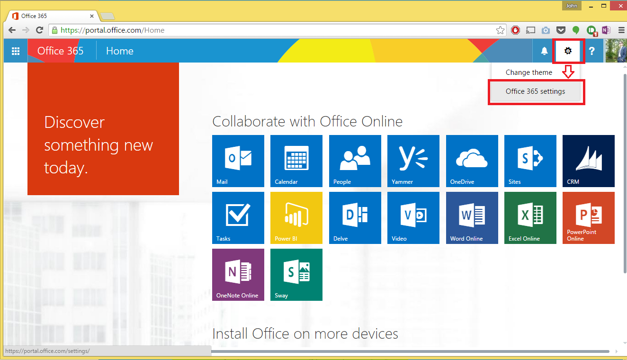Image resolution: width=627 pixels, height=360 pixels.
Task: Launch the Delve app
Action: 355,218
